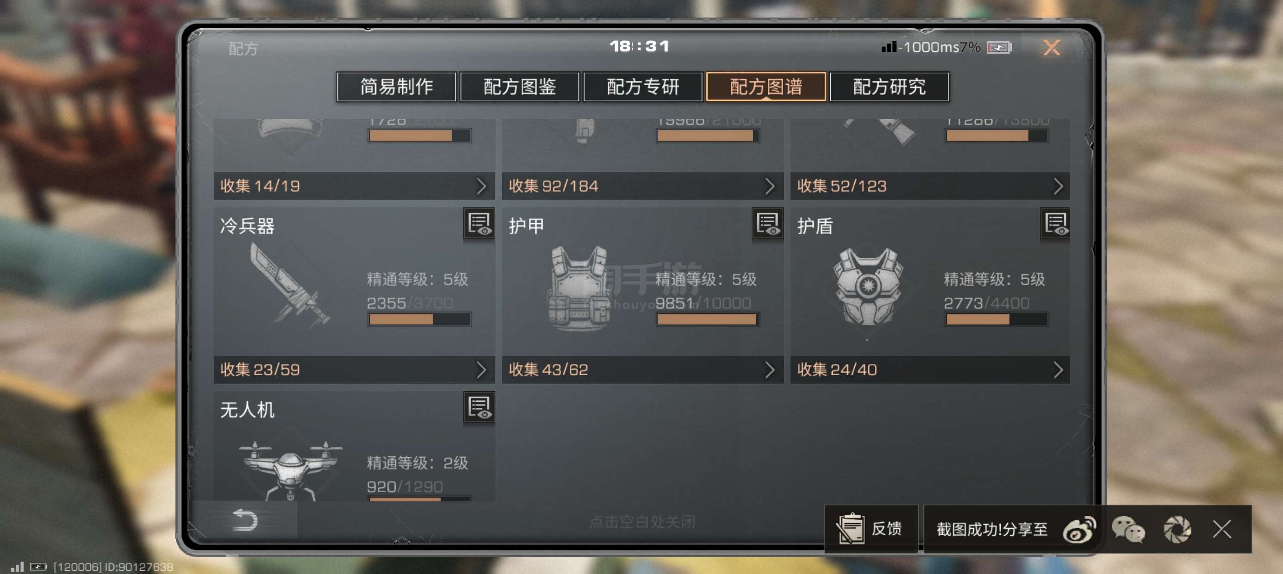
Task: Open the 反馈 feedback button
Action: point(871,529)
